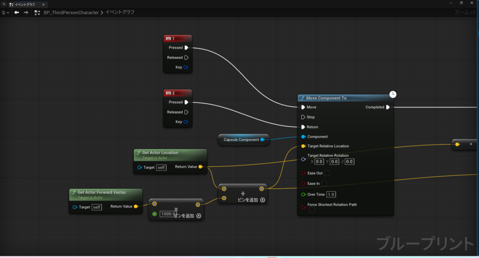Click the Released exec pin on key 2
Image resolution: width=479 pixels, height=258 pixels.
pyautogui.click(x=186, y=112)
